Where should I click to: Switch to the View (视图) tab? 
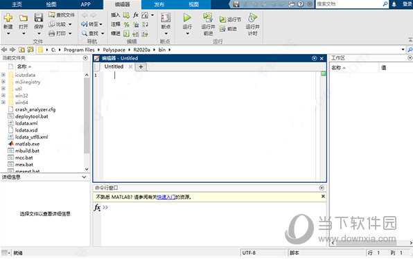(193, 4)
